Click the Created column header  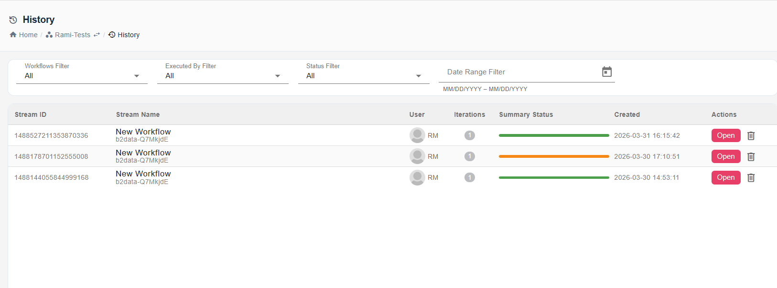coord(627,114)
